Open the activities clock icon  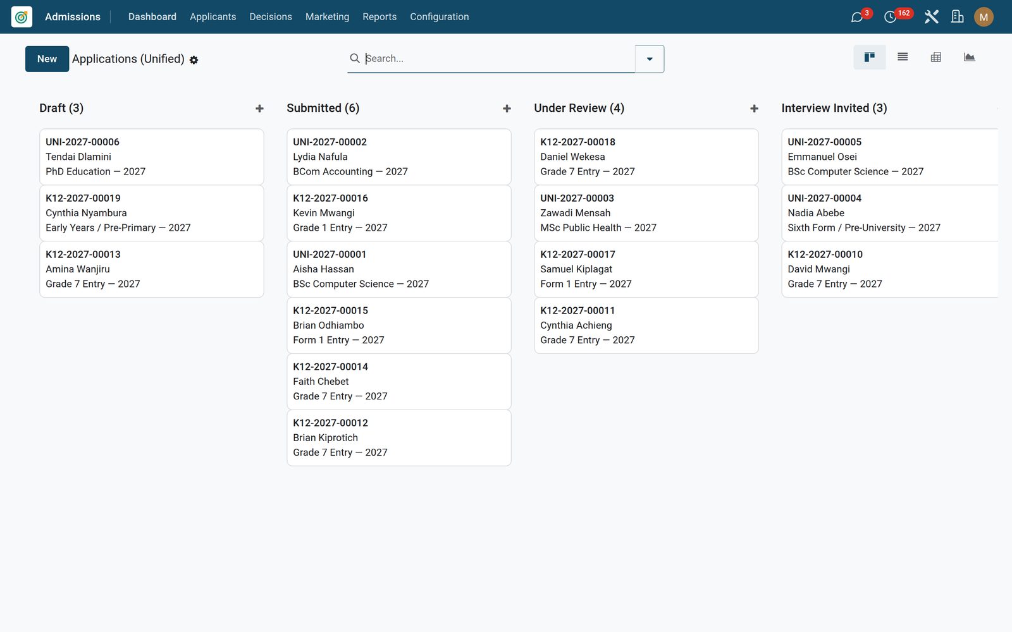tap(890, 17)
